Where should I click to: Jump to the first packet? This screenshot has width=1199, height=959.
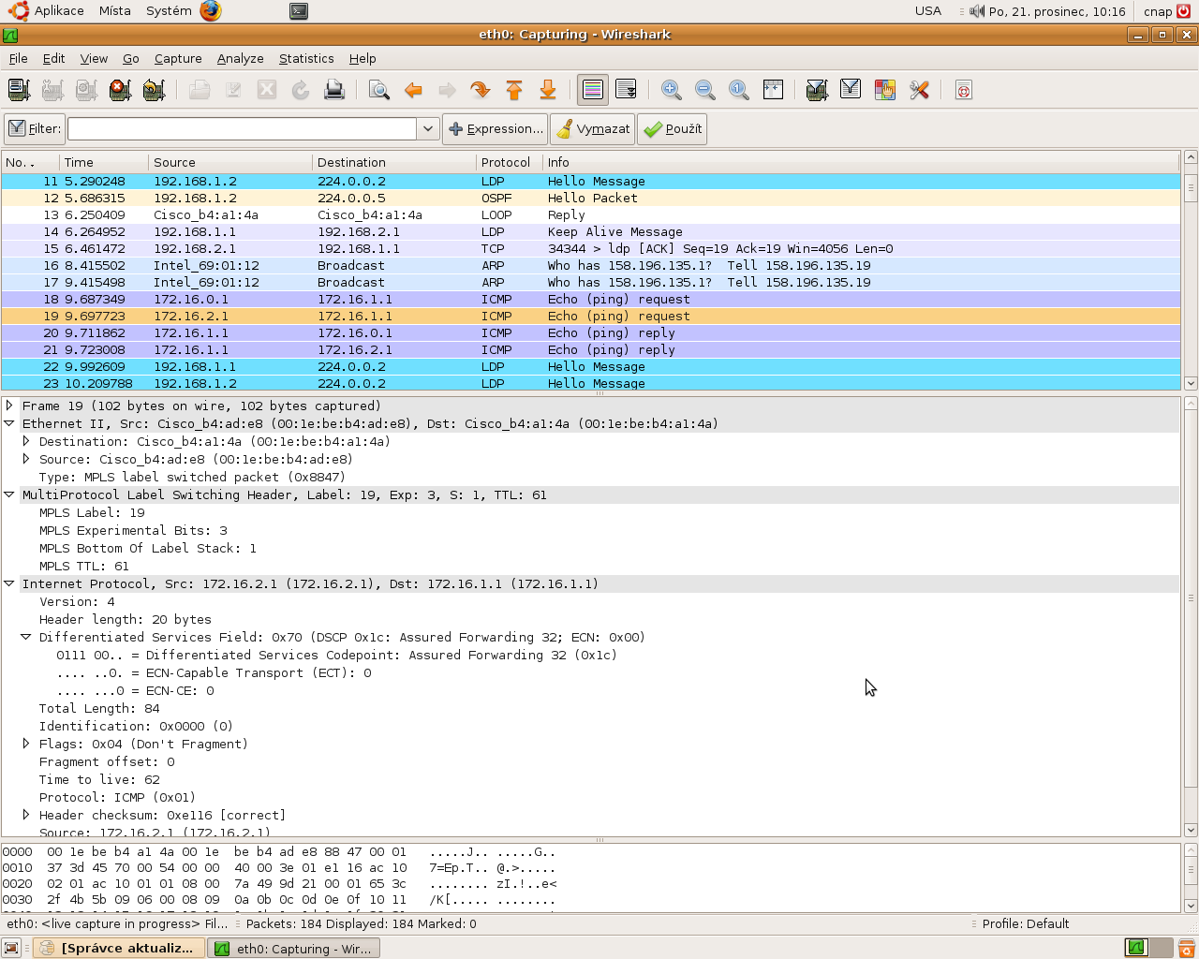pos(514,90)
